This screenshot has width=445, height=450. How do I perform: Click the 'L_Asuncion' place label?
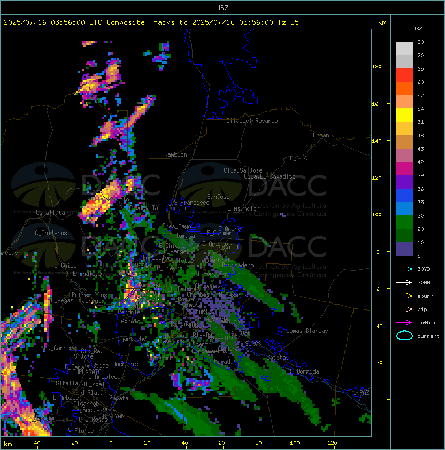243,208
